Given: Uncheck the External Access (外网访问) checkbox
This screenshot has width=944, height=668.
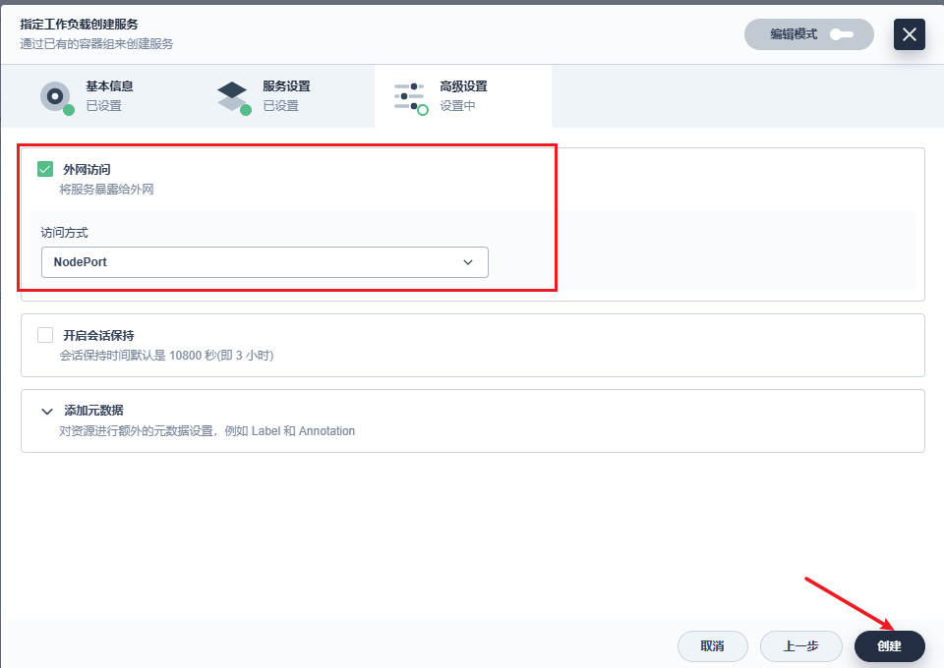Looking at the screenshot, I should click(x=45, y=169).
